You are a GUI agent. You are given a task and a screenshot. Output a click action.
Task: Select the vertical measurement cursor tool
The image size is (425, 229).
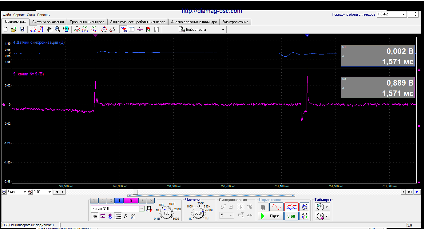[41, 29]
